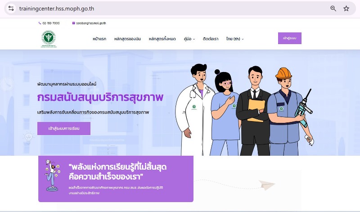
Task: Click the site info icon in address bar
Action: tap(11, 9)
